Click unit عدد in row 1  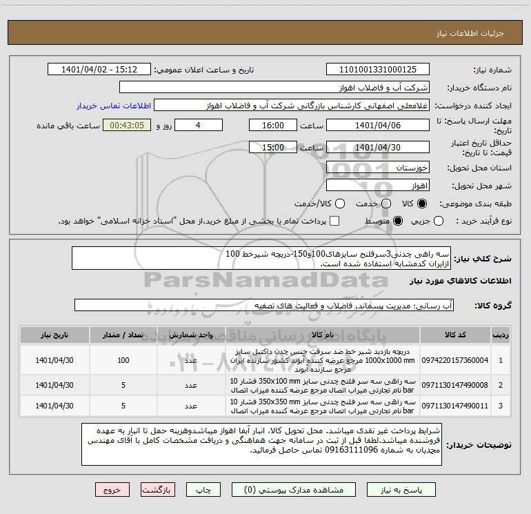tap(191, 360)
